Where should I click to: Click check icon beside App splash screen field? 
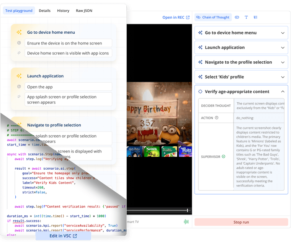coord(19,97)
